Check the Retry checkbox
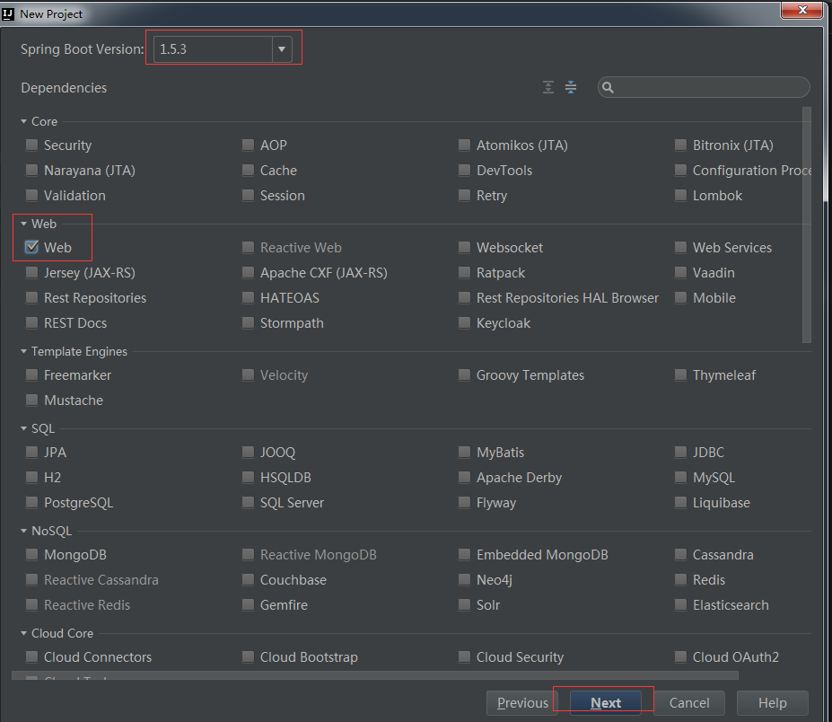The width and height of the screenshot is (832, 722). tap(464, 196)
